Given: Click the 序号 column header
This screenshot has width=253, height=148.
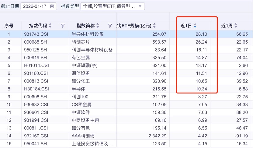Looking at the screenshot, I should click(x=9, y=26).
